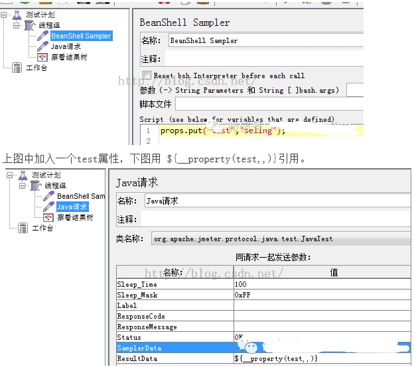Click the Label parameter row name
414x367 pixels.
point(175,305)
